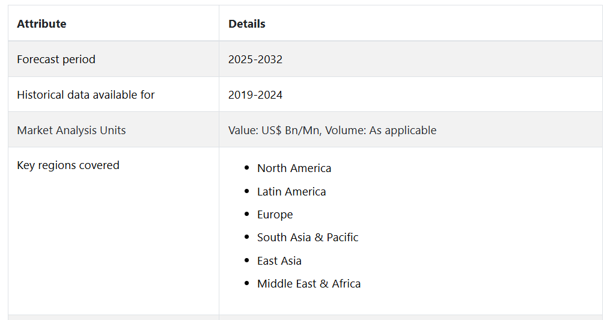The width and height of the screenshot is (607, 320).
Task: Select the Key regions covered label
Action: tap(68, 165)
